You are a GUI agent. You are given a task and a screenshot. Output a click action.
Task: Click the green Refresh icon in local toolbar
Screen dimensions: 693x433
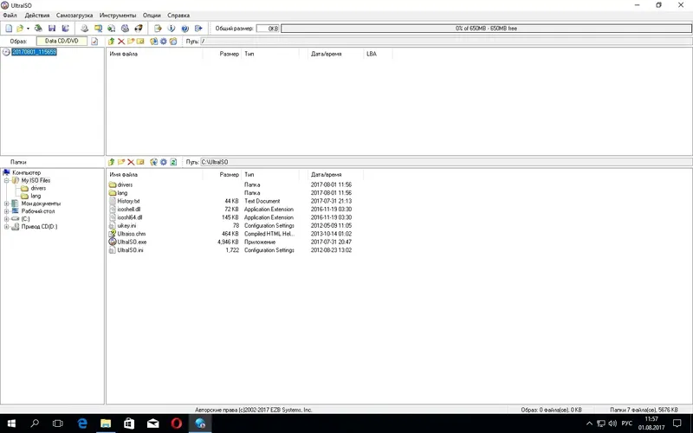(173, 162)
